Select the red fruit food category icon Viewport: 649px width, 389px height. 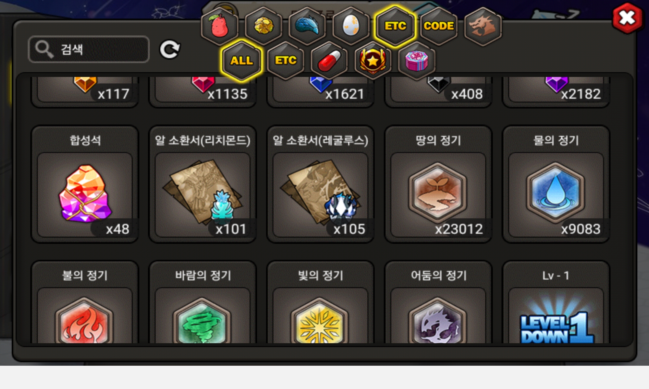coord(220,26)
